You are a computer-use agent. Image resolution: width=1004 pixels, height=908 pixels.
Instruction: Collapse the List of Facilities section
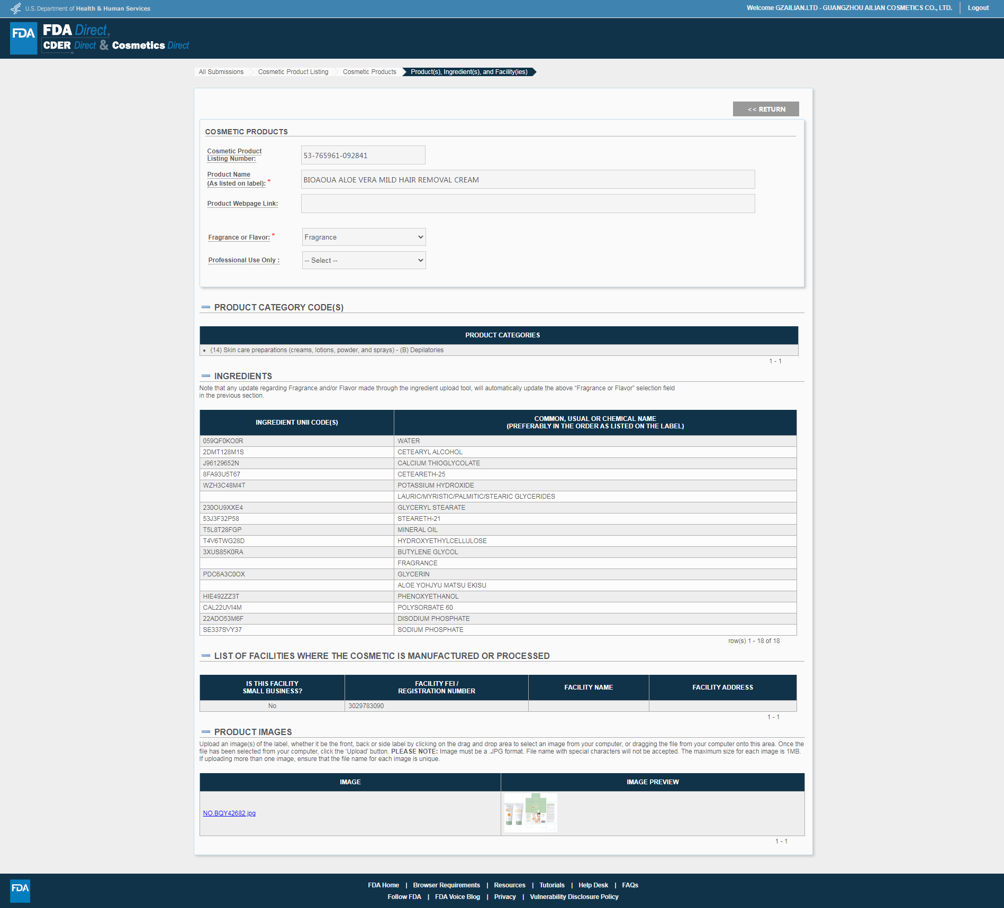pos(206,656)
